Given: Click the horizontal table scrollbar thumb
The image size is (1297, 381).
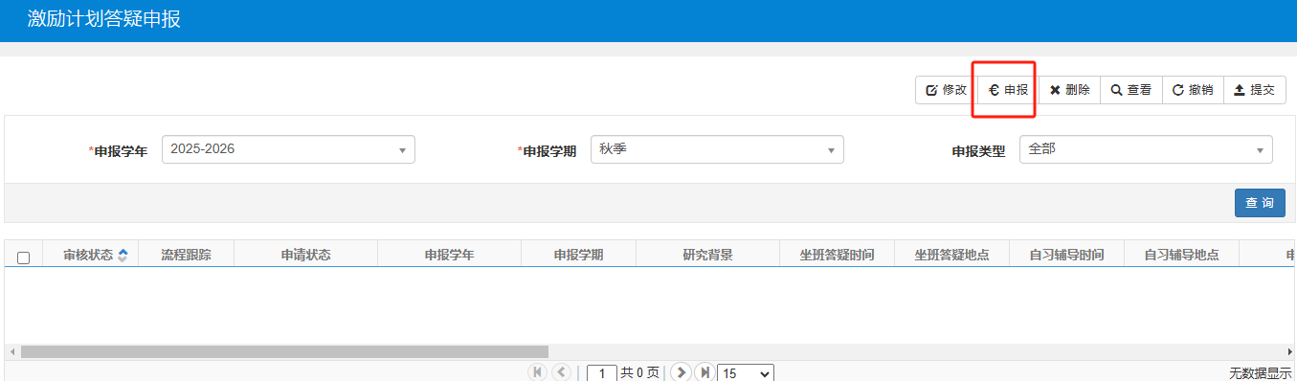Looking at the screenshot, I should pos(284,351).
